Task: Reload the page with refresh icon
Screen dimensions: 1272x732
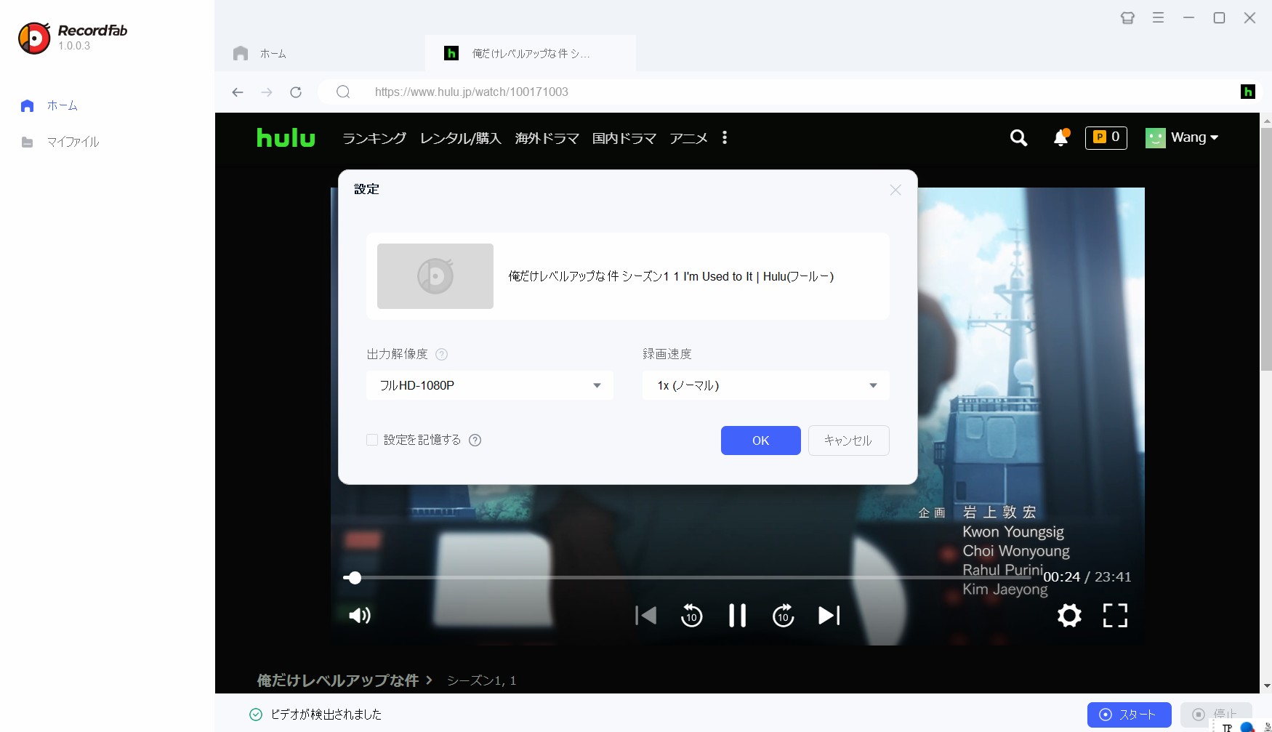Action: click(x=296, y=92)
